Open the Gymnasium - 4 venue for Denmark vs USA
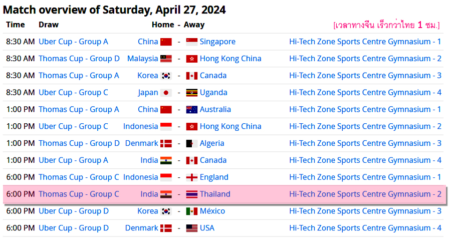The image size is (451, 240). (x=365, y=228)
